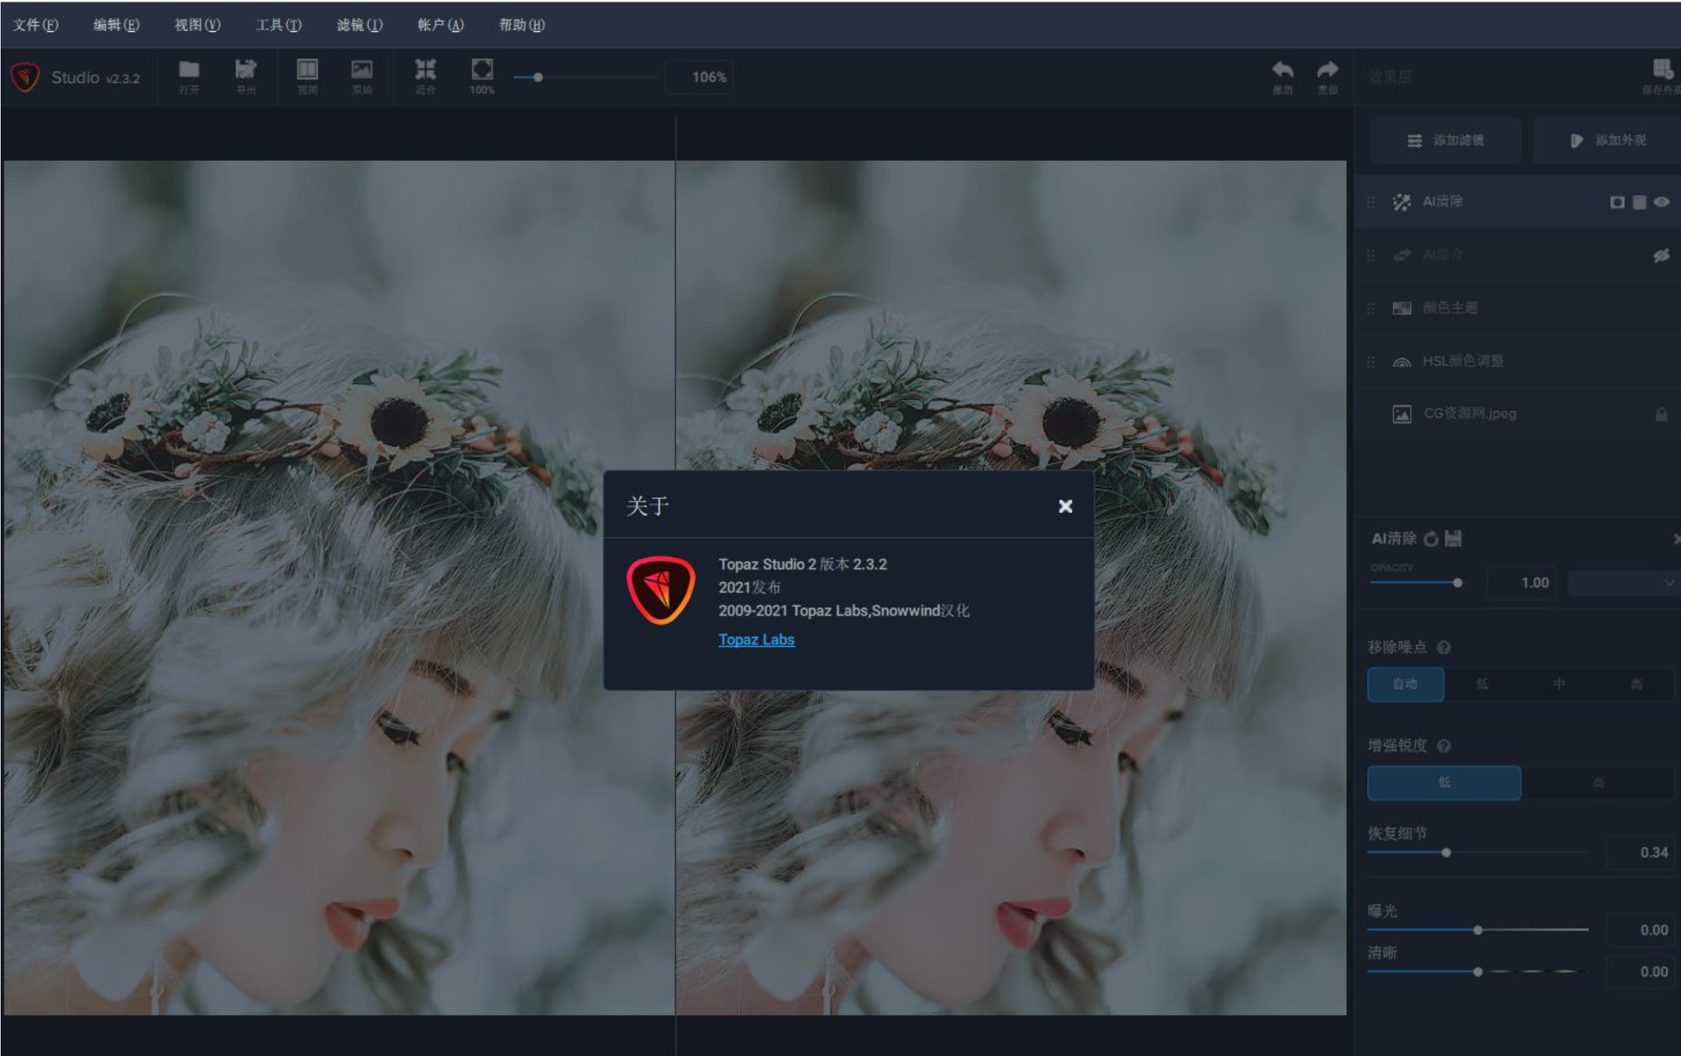
Task: Click the lock icon on CG资源网.jpeg layer
Action: point(1661,414)
